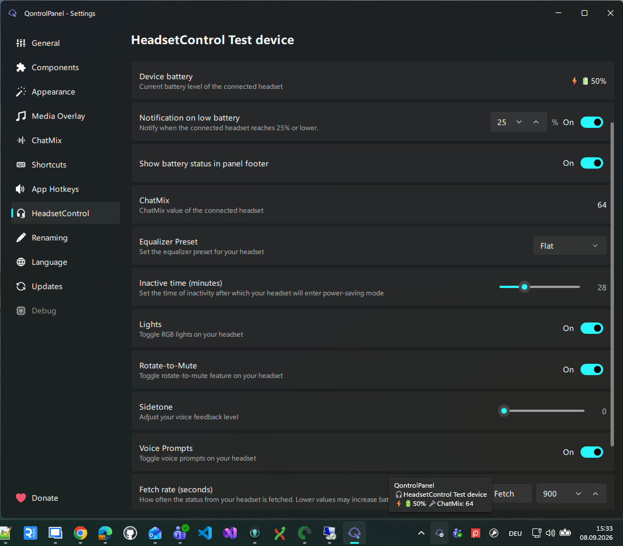Open the Language settings page
This screenshot has width=623, height=546.
[x=66, y=262]
